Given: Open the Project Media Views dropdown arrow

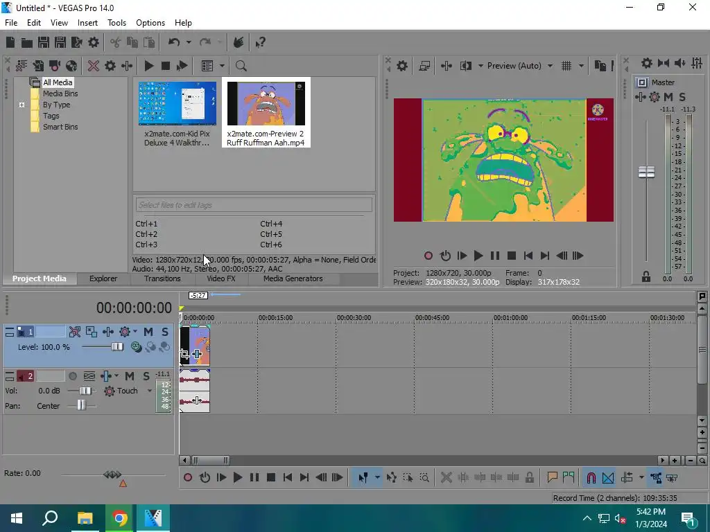Looking at the screenshot, I should (223, 66).
